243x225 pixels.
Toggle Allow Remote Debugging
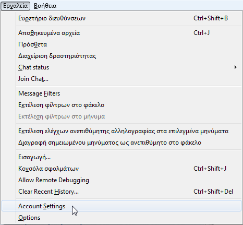coord(121,180)
